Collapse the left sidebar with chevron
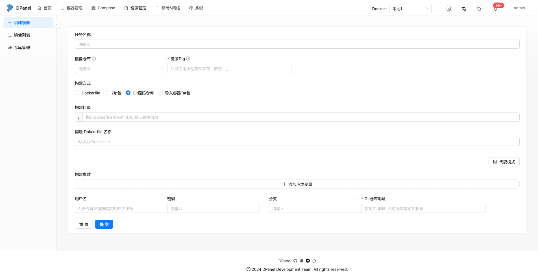The width and height of the screenshot is (538, 279). 57,24
